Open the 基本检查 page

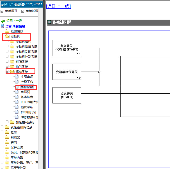click(x=27, y=97)
